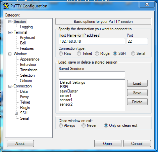The height and width of the screenshot is (152, 158).
Task: Select the Raw connection type
Action: [61, 53]
